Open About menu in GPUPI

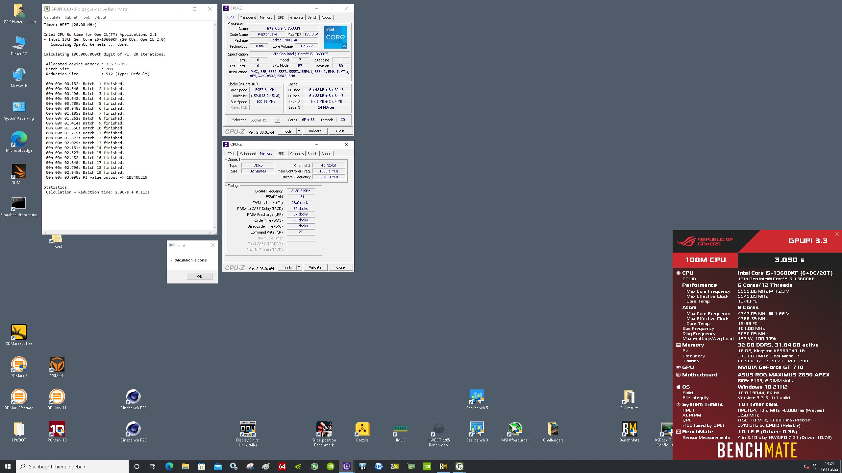[101, 17]
